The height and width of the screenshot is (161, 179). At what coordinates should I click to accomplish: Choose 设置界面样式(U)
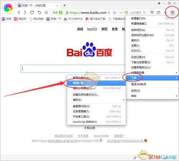point(152,68)
